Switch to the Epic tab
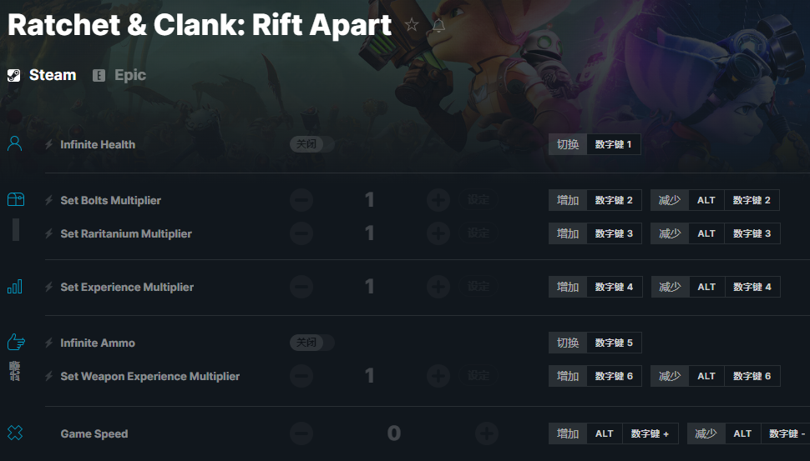The height and width of the screenshot is (461, 810). (x=119, y=75)
